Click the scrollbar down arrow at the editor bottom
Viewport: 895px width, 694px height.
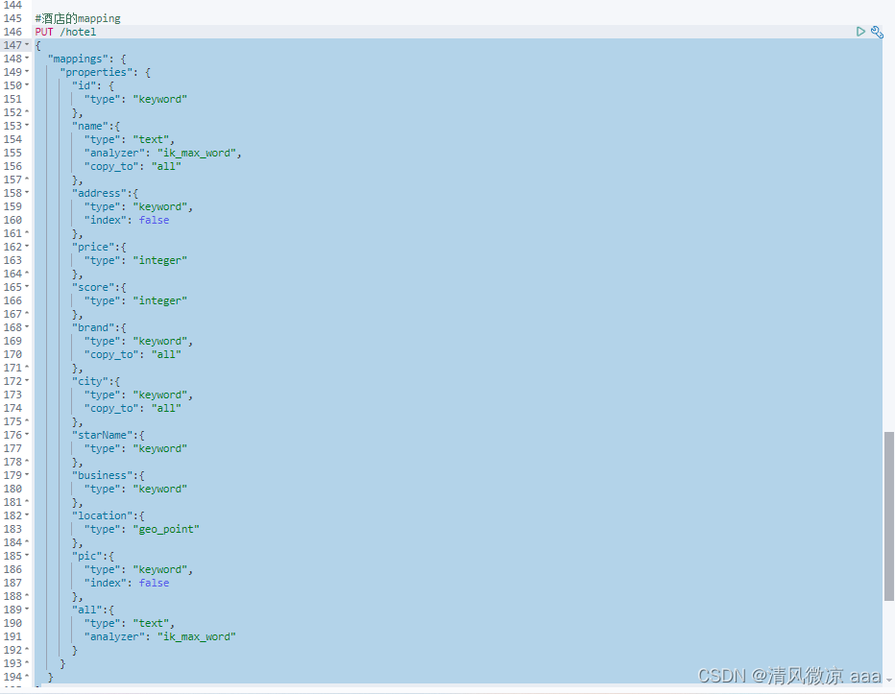889,680
